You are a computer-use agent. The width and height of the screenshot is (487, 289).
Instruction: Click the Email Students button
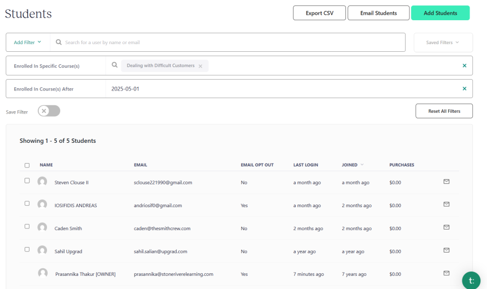378,13
